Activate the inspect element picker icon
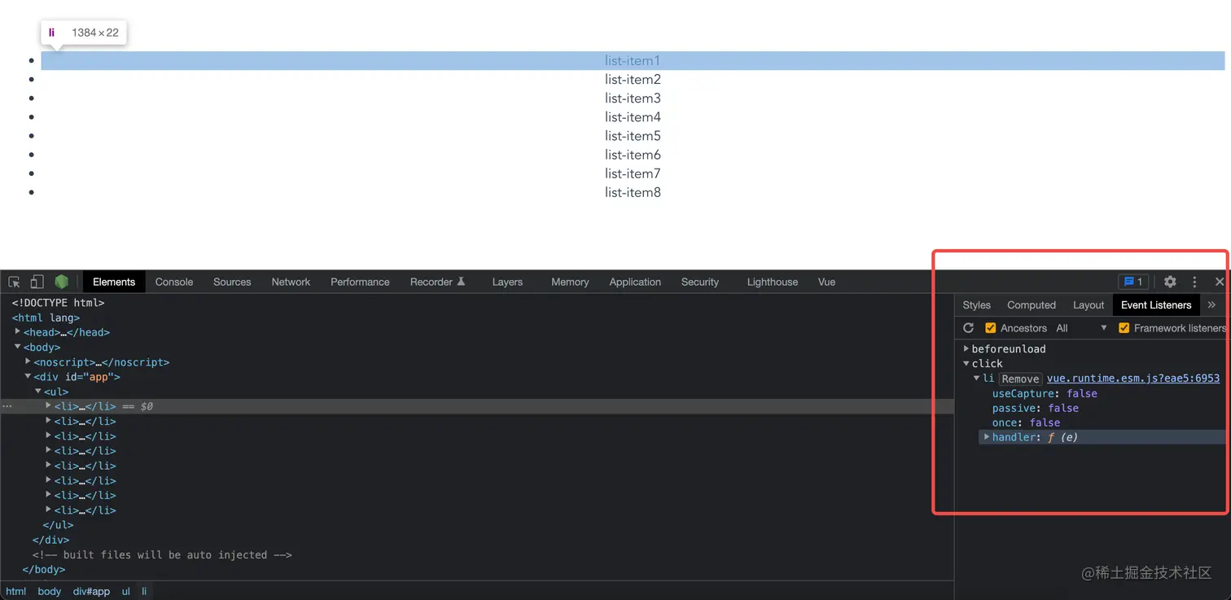Viewport: 1231px width, 600px height. [14, 282]
